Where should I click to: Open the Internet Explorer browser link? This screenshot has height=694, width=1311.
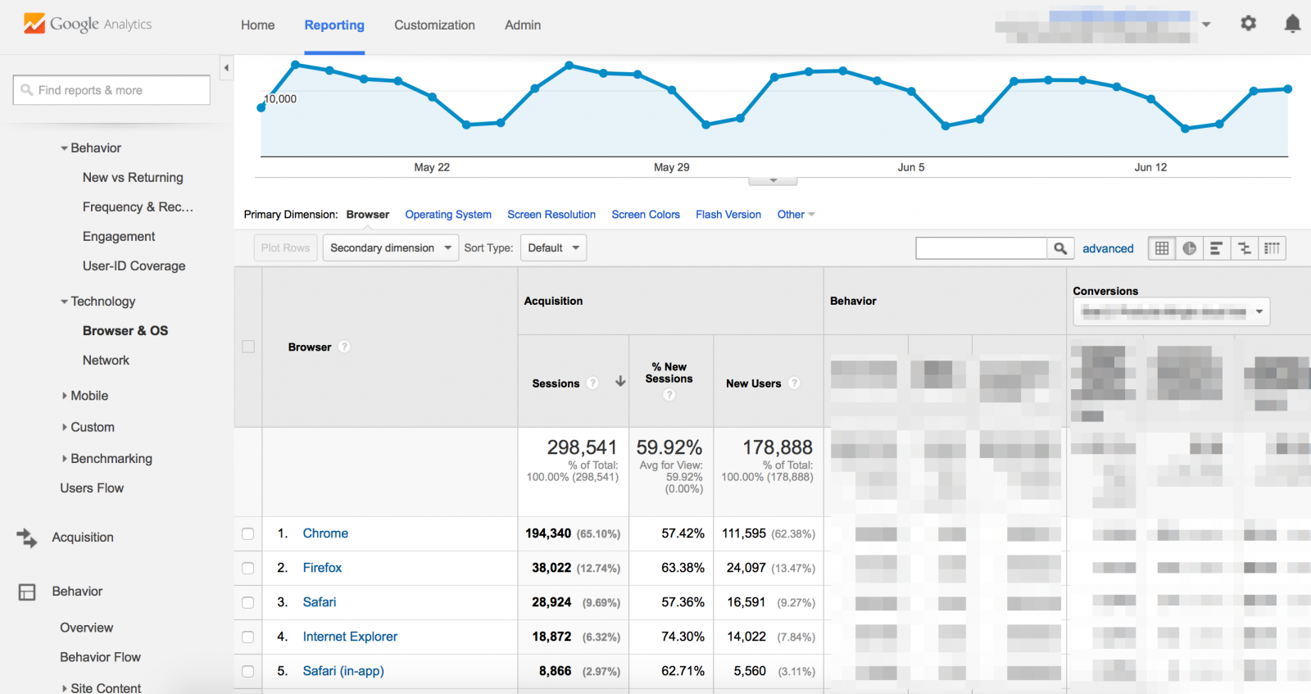[350, 637]
